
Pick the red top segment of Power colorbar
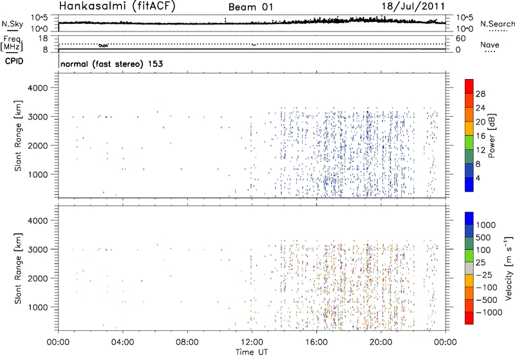tap(469, 86)
